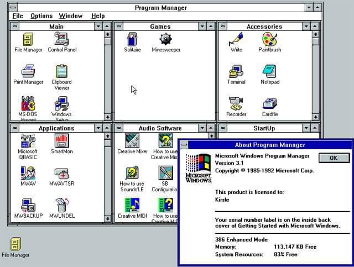
Task: Select the MWAV anti-virus icon
Action: tap(28, 176)
